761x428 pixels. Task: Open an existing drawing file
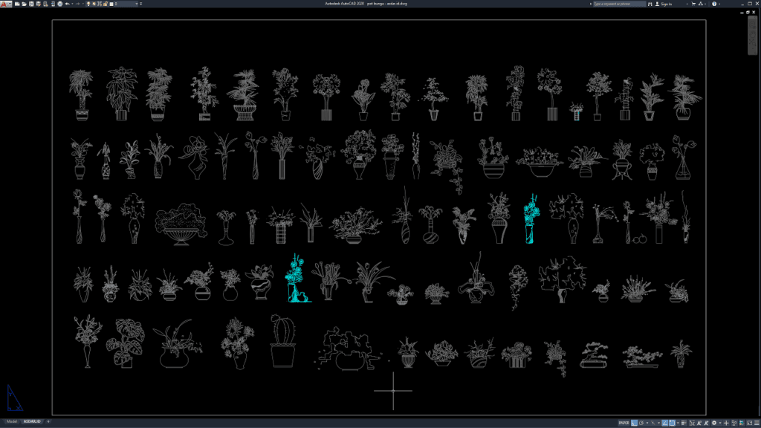tap(23, 4)
